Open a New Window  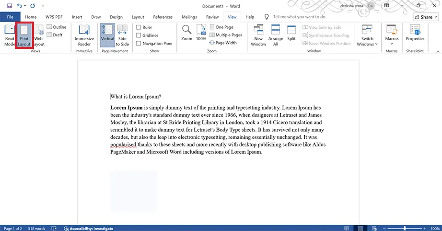coord(258,35)
